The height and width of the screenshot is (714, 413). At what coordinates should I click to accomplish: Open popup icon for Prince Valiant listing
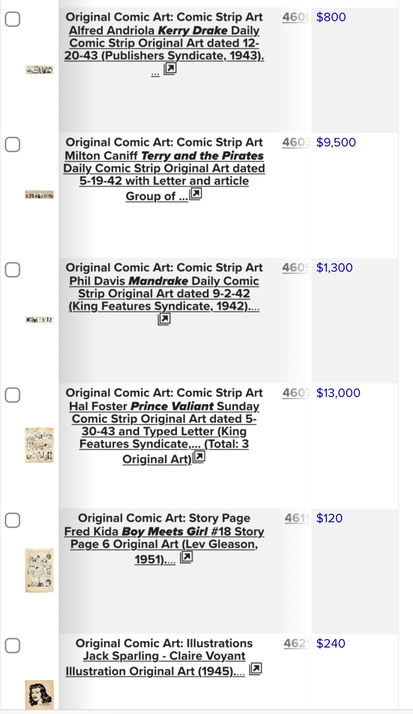click(x=199, y=457)
